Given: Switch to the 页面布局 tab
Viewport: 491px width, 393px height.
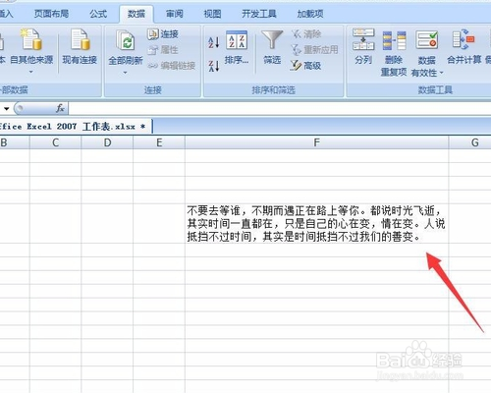Looking at the screenshot, I should [51, 14].
